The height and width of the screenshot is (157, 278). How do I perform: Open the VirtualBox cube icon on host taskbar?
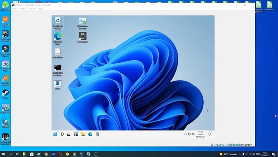pos(81,154)
